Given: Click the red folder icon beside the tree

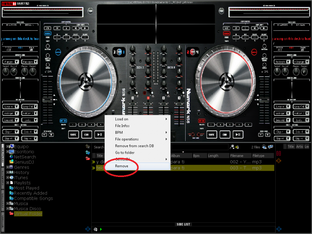Looking at the screenshot, I should [88, 158].
